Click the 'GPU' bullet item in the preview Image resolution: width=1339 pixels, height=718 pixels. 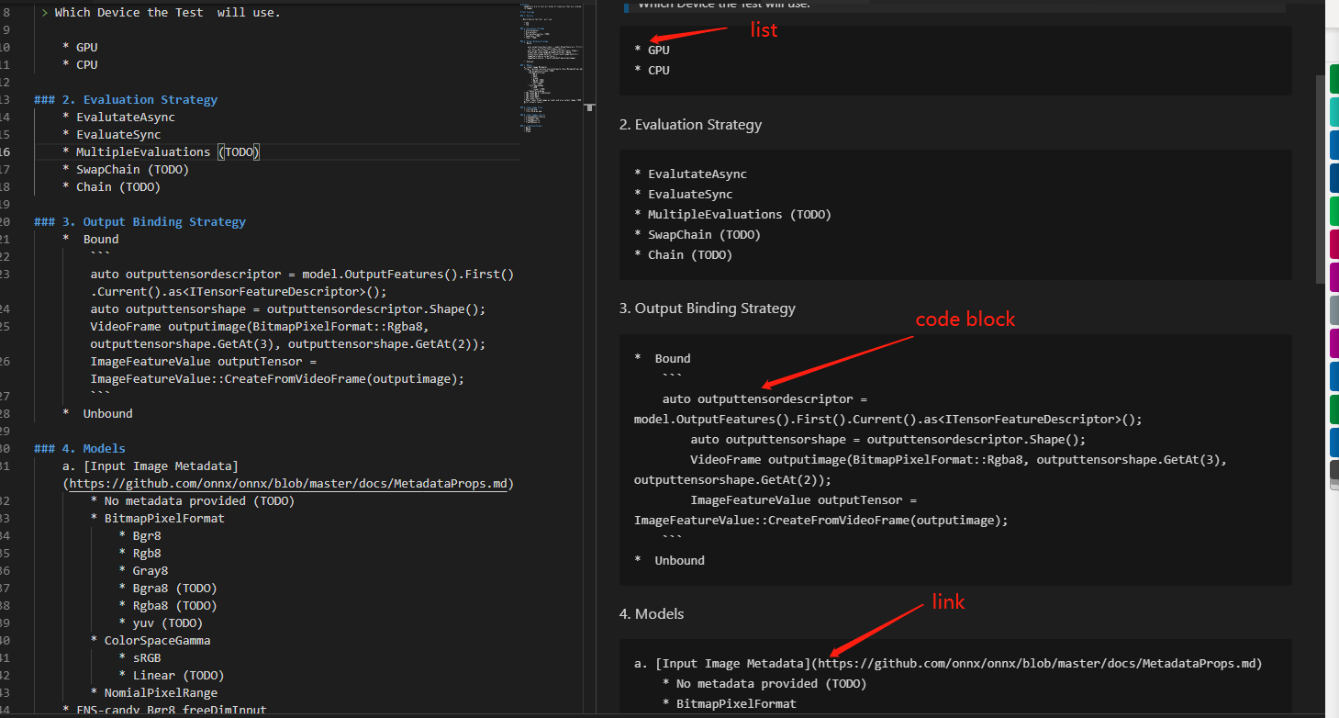coord(657,49)
